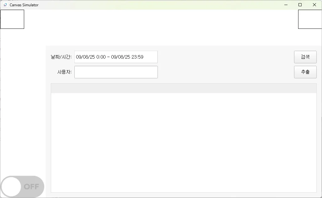The width and height of the screenshot is (322, 198).
Task: Click into the 사용자 text field
Action: point(116,72)
